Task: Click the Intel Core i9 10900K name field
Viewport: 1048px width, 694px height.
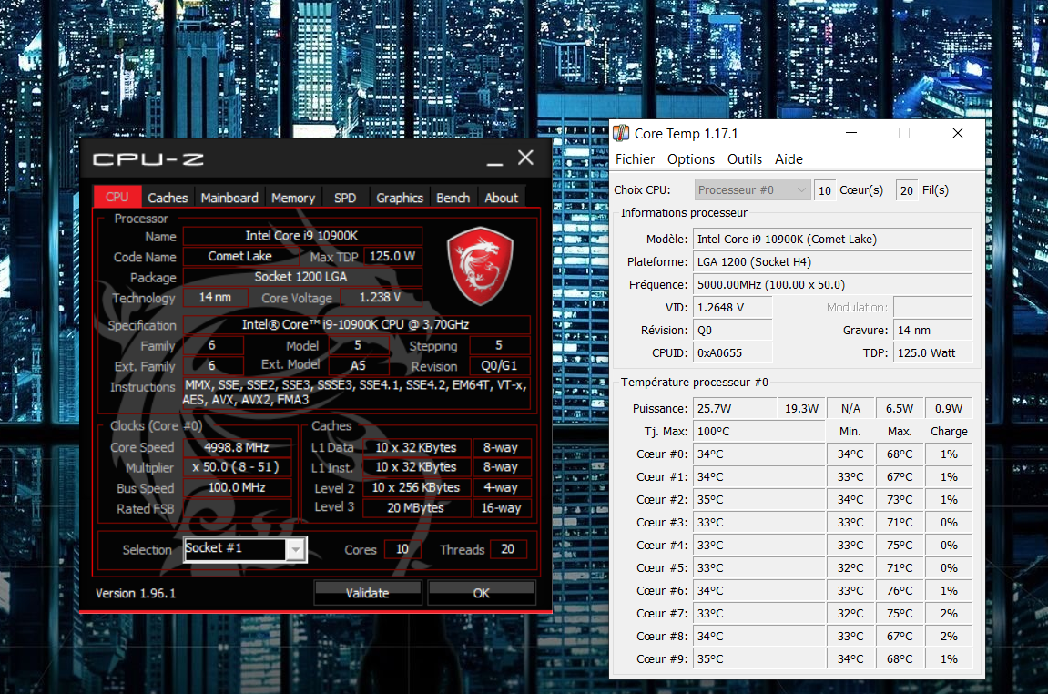Action: point(302,235)
